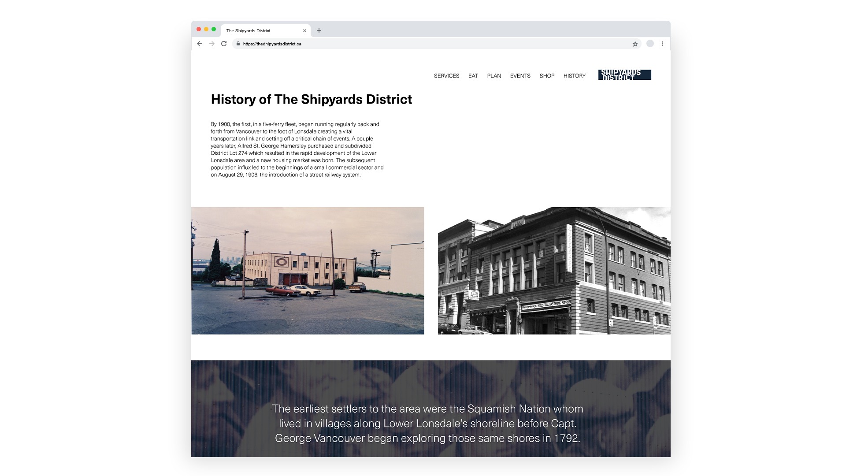Bookmark this page with the star icon
This screenshot has height=476, width=846.
pyautogui.click(x=635, y=44)
